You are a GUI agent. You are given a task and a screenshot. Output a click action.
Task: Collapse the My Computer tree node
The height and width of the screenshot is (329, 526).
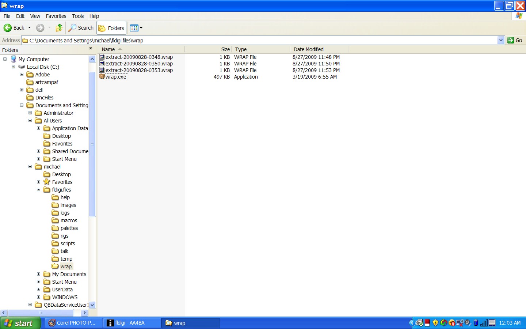(x=5, y=59)
